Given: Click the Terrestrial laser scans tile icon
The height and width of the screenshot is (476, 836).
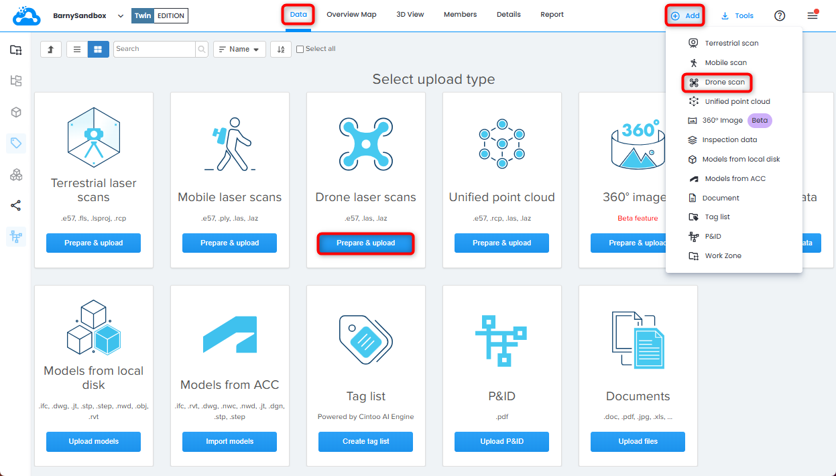Looking at the screenshot, I should 94,136.
